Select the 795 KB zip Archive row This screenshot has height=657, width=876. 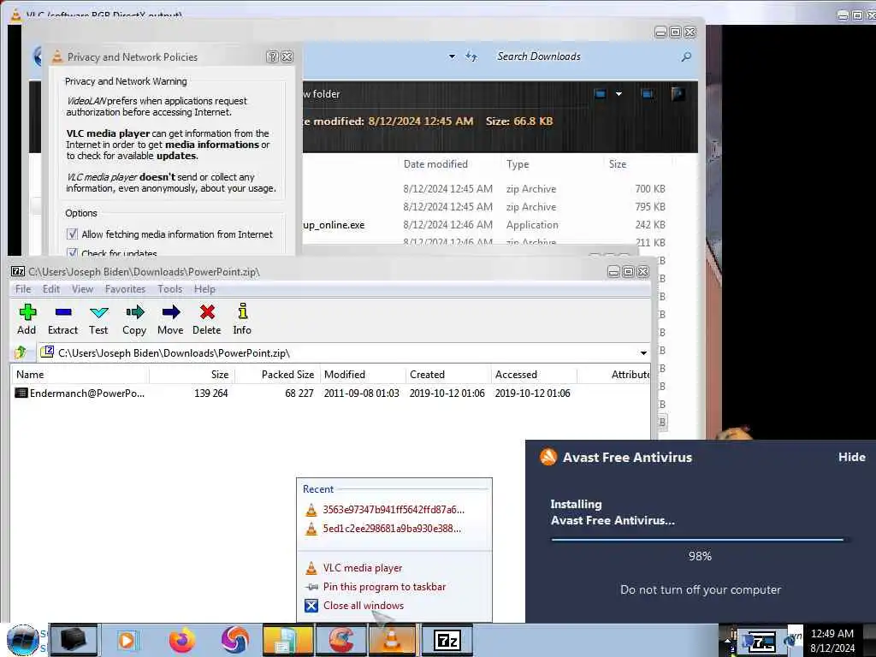pos(484,207)
